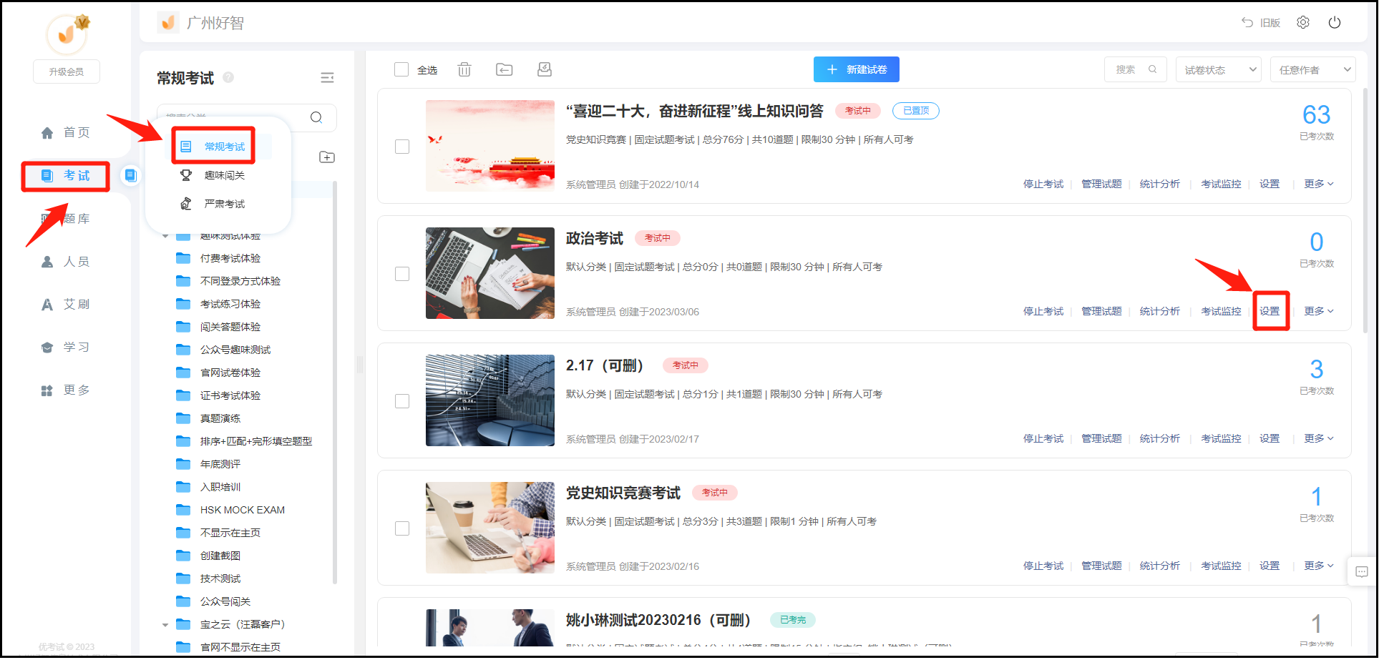This screenshot has width=1379, height=660.
Task: Click the 63 已考次数 count
Action: pos(1316,114)
